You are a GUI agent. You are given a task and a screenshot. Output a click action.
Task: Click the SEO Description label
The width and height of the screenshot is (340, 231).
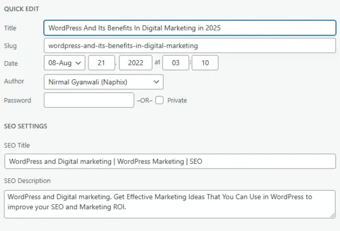pyautogui.click(x=27, y=181)
